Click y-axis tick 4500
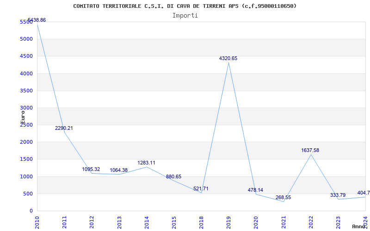Image resolution: width=370 pixels, height=231 pixels. point(26,56)
